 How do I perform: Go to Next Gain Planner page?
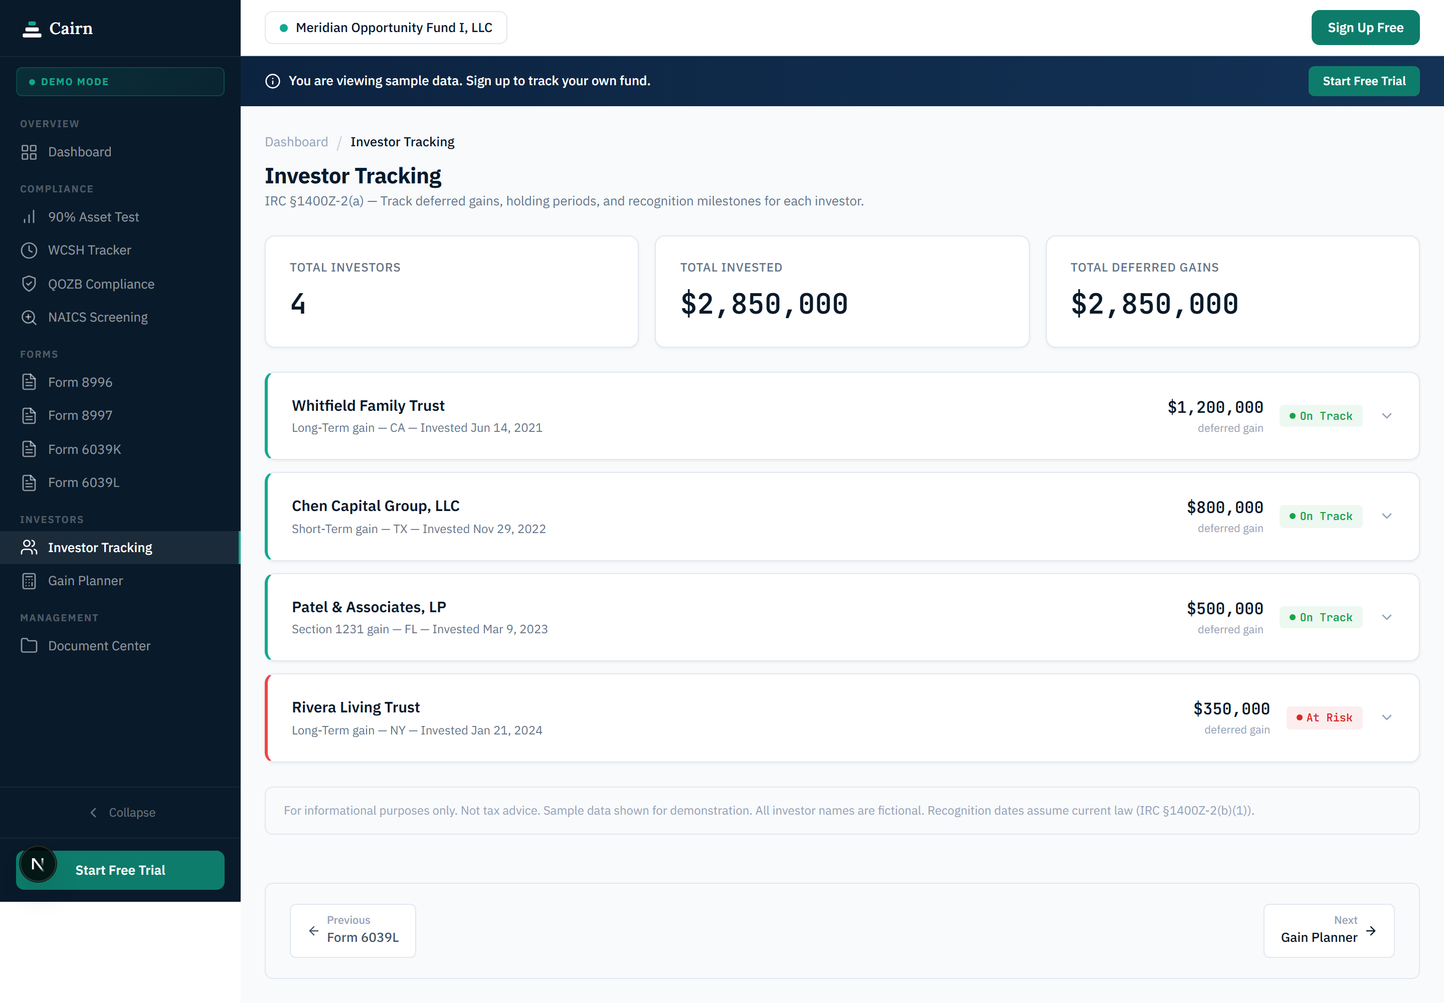point(1329,931)
